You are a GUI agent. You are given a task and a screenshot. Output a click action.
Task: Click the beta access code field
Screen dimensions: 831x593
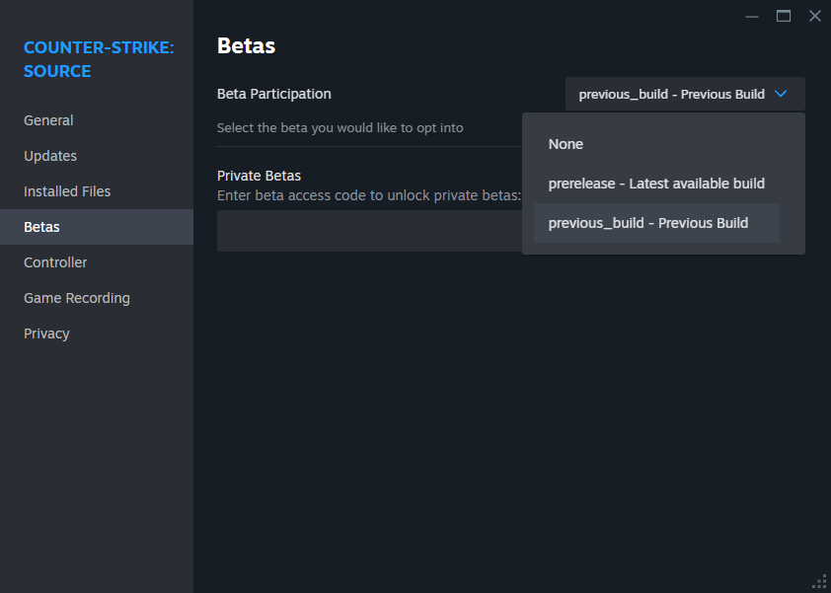tap(369, 231)
